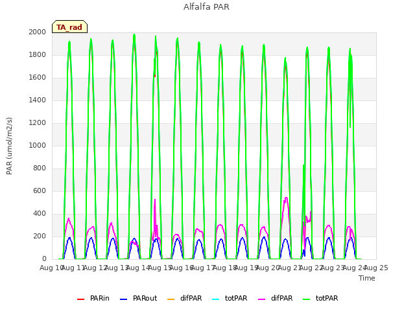This screenshot has height=311, width=415.
Task: Toggle the PARout legend entry
Action: (x=139, y=298)
